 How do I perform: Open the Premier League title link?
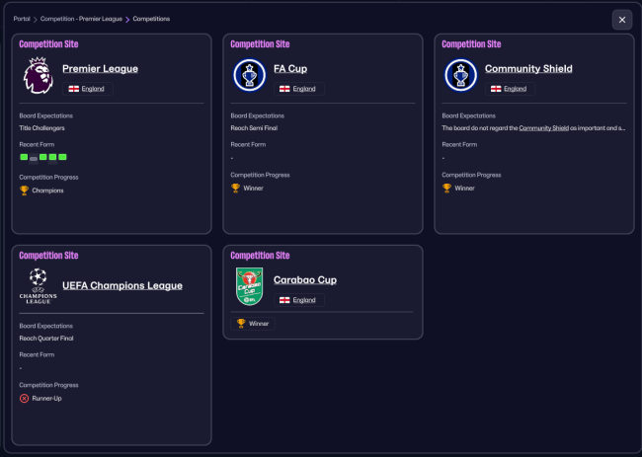(x=100, y=69)
